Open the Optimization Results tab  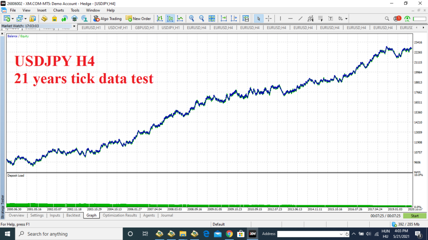120,215
